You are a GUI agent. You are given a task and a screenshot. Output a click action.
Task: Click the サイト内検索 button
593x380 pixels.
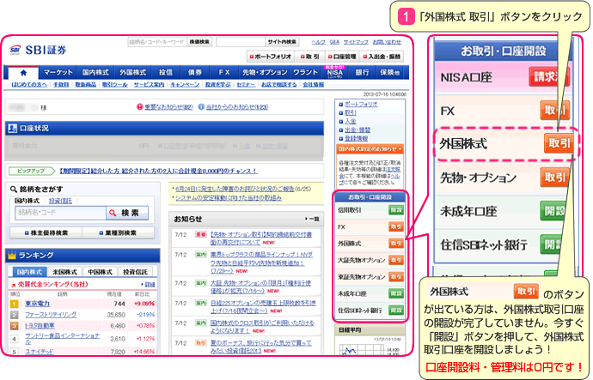pyautogui.click(x=282, y=42)
